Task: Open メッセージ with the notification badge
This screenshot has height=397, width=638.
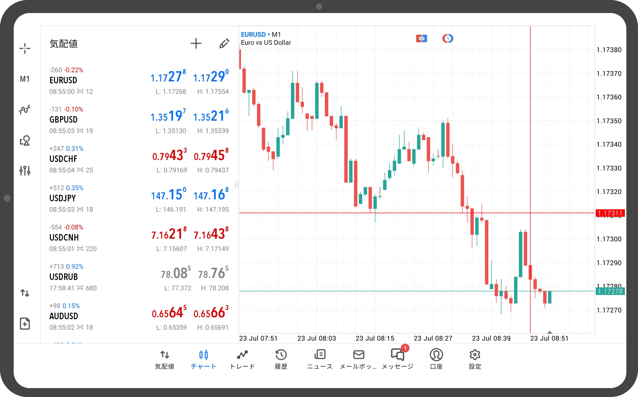Action: coord(397,359)
